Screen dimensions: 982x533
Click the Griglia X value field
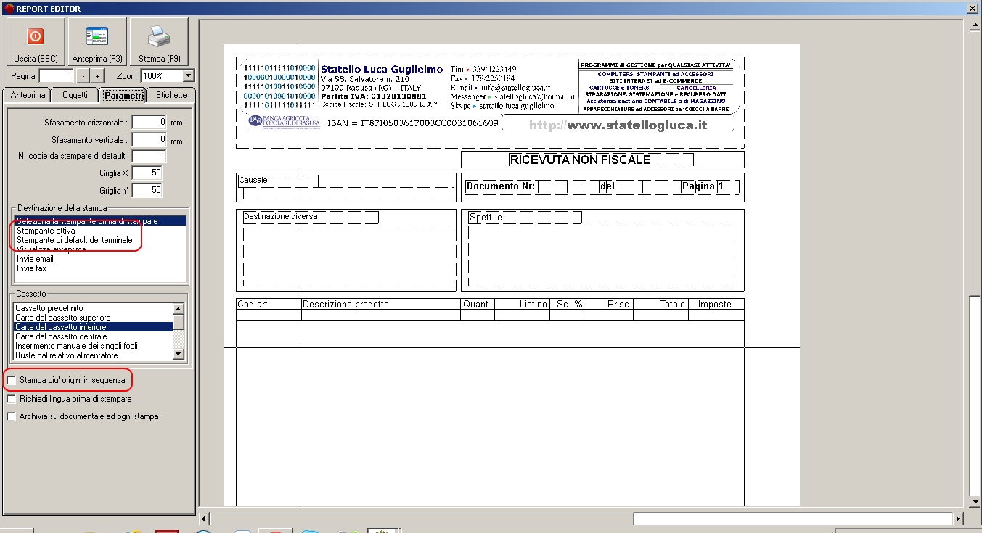tap(147, 173)
